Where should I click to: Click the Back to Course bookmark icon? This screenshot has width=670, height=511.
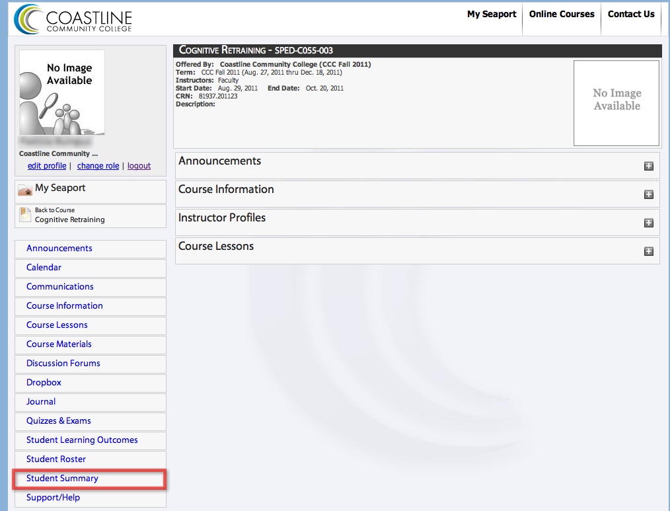(25, 215)
